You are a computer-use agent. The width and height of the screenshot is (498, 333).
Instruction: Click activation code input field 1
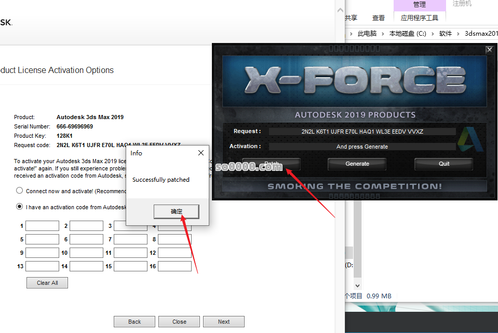click(x=42, y=226)
